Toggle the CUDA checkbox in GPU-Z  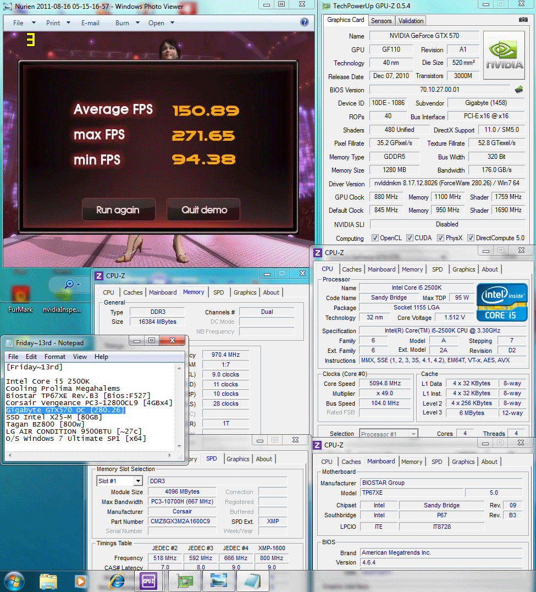(410, 238)
